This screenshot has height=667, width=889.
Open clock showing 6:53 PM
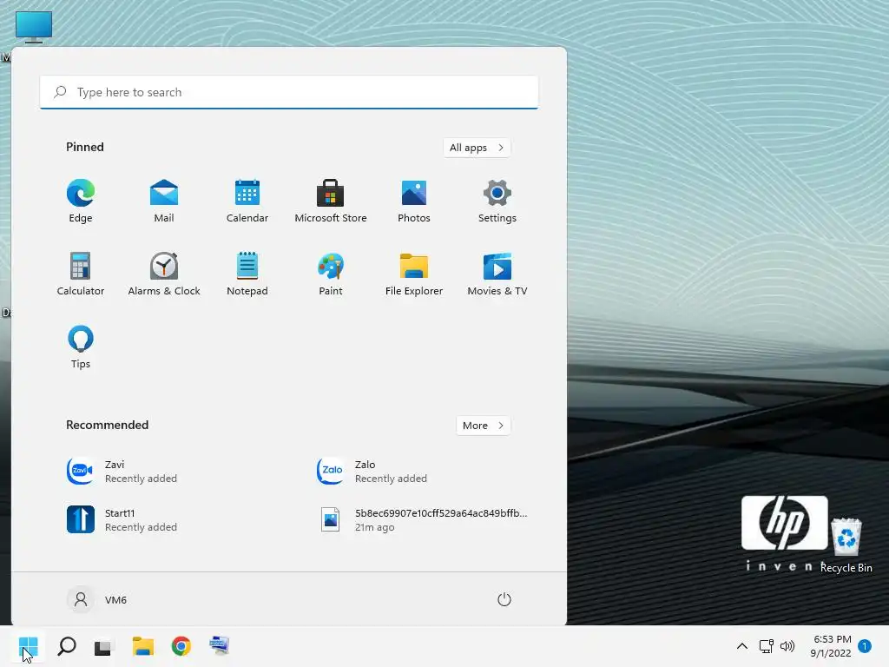pos(831,646)
